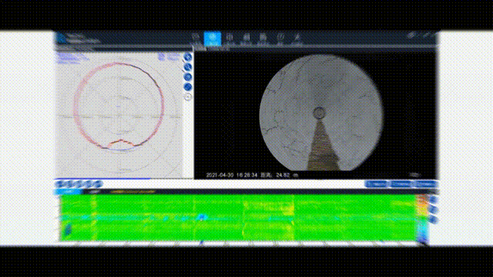Screen dimensions: 493x277
Task: Click the second blue round button beside profile view
Action: click(x=188, y=67)
